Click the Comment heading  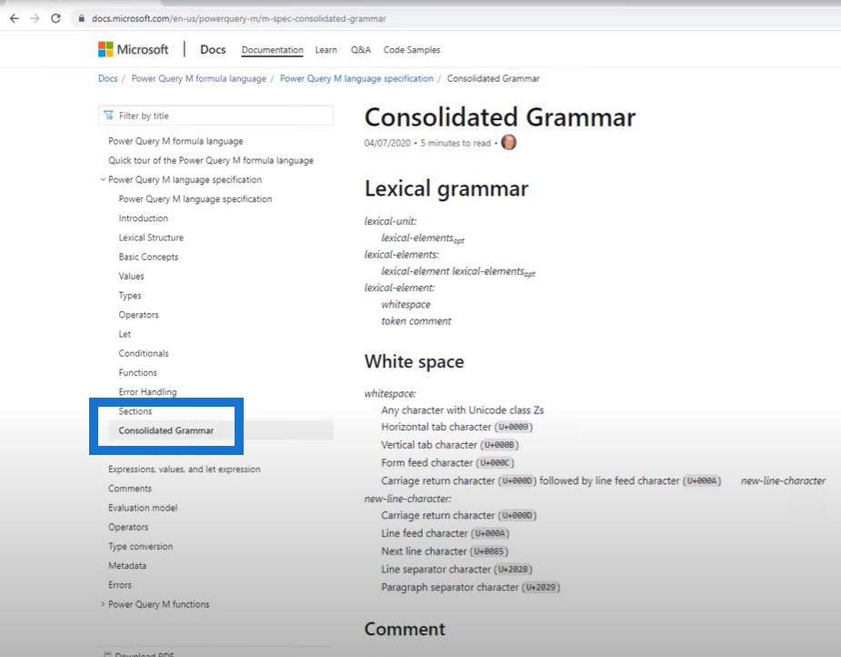[x=405, y=629]
